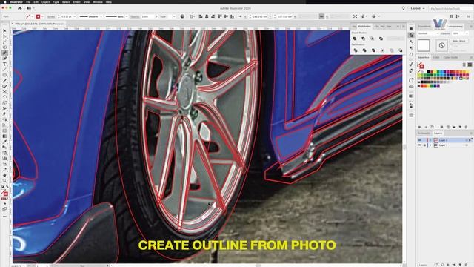The width and height of the screenshot is (474, 267).
Task: Click the Trim pathfinder icon
Action: (364, 50)
